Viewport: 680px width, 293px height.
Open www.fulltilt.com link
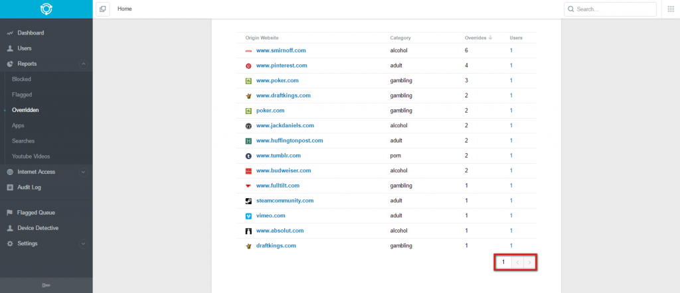[278, 185]
